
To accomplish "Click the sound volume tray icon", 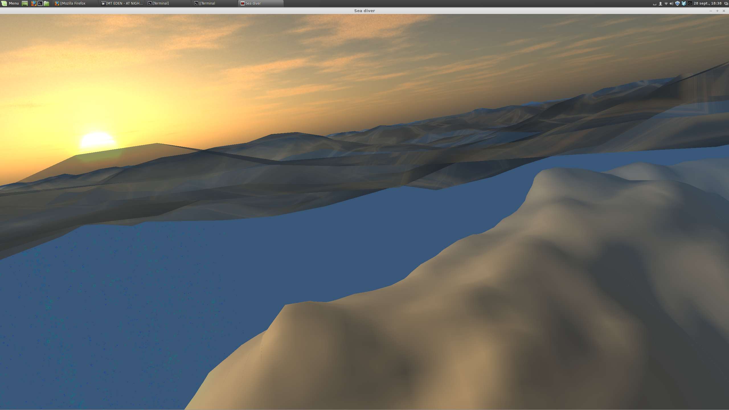I will tap(671, 3).
